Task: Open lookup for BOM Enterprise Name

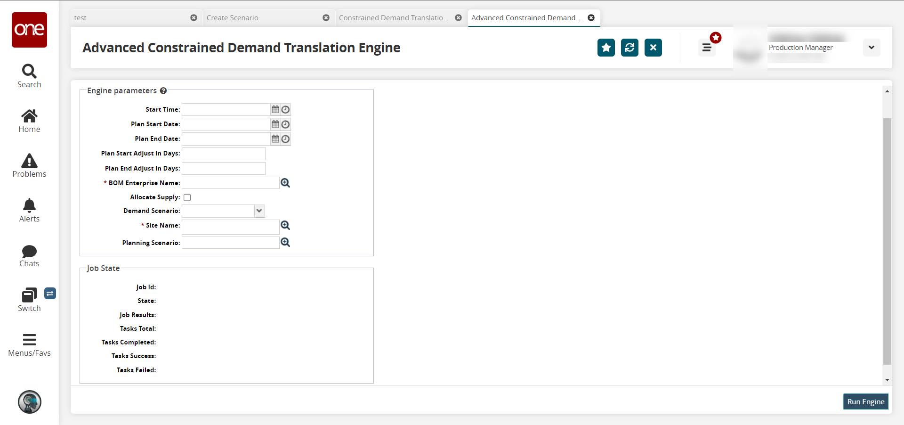Action: pyautogui.click(x=285, y=183)
